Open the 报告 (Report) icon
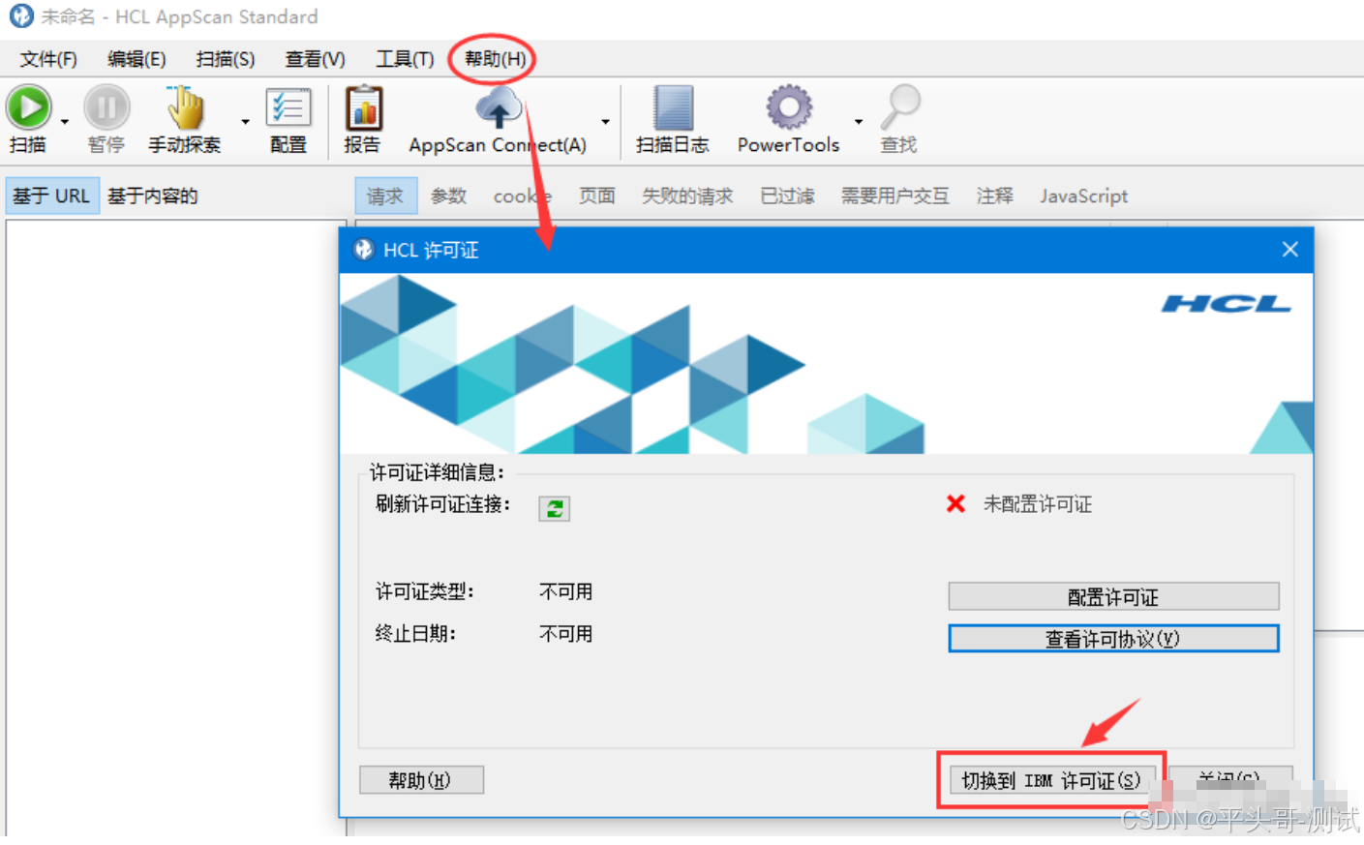1364x845 pixels. [x=362, y=108]
